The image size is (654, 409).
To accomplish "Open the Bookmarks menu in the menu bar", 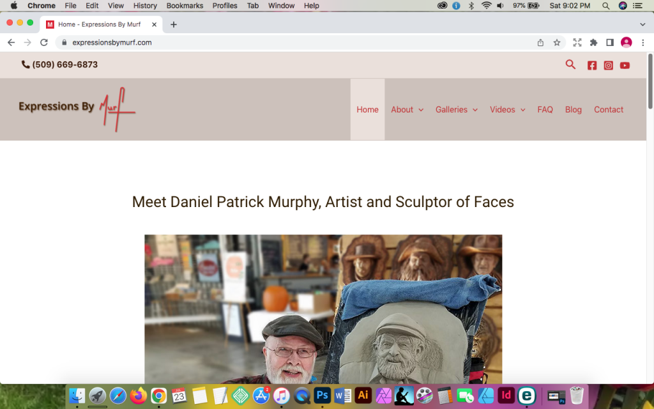I will pos(184,6).
